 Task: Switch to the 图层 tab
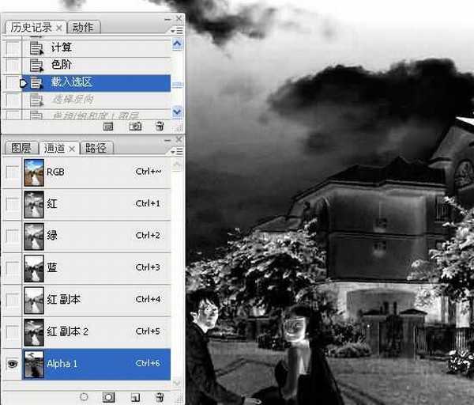pyautogui.click(x=21, y=148)
